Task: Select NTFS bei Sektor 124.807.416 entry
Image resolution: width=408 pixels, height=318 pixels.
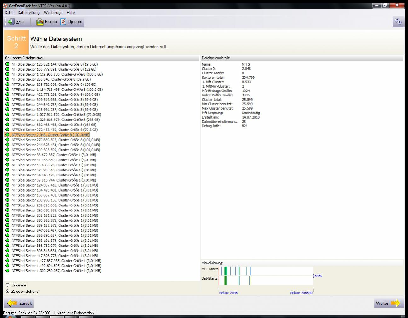Action: 55,185
